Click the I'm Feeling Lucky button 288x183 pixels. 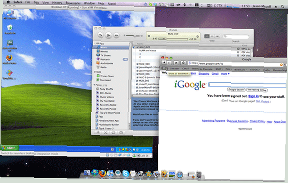pyautogui.click(x=257, y=90)
